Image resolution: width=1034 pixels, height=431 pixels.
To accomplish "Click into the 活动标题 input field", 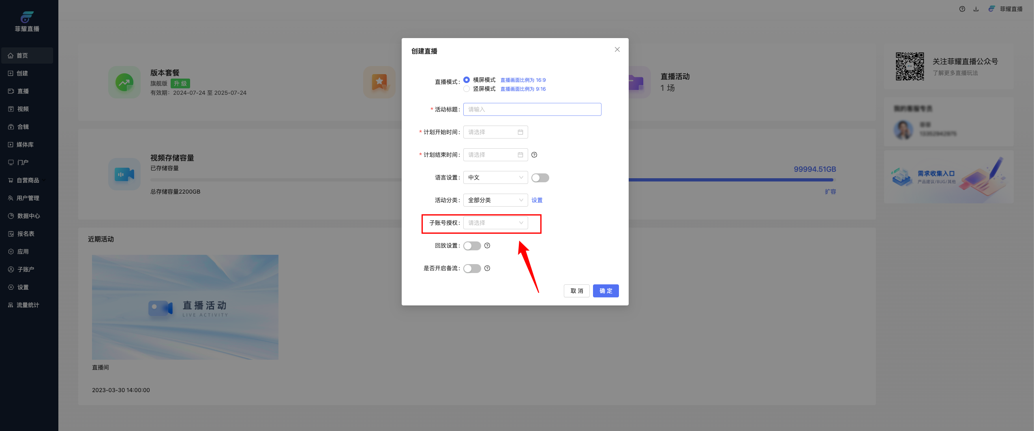I will pos(532,109).
